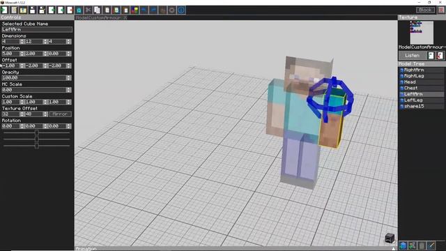Choose Save As floppy-with-pencil icon
This screenshot has width=446, height=251.
point(42,10)
